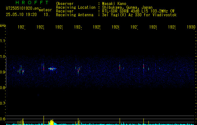
Task: Click the 0.8 kHz frequency axis label
Action: tap(3, 87)
